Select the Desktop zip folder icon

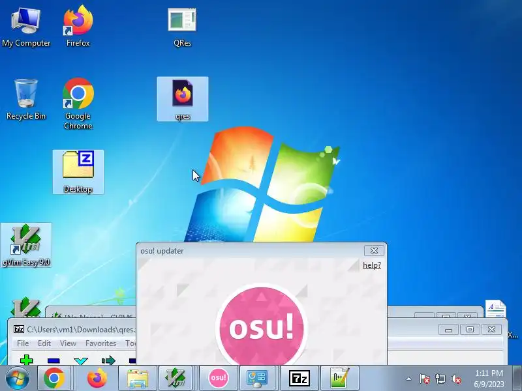tap(78, 172)
